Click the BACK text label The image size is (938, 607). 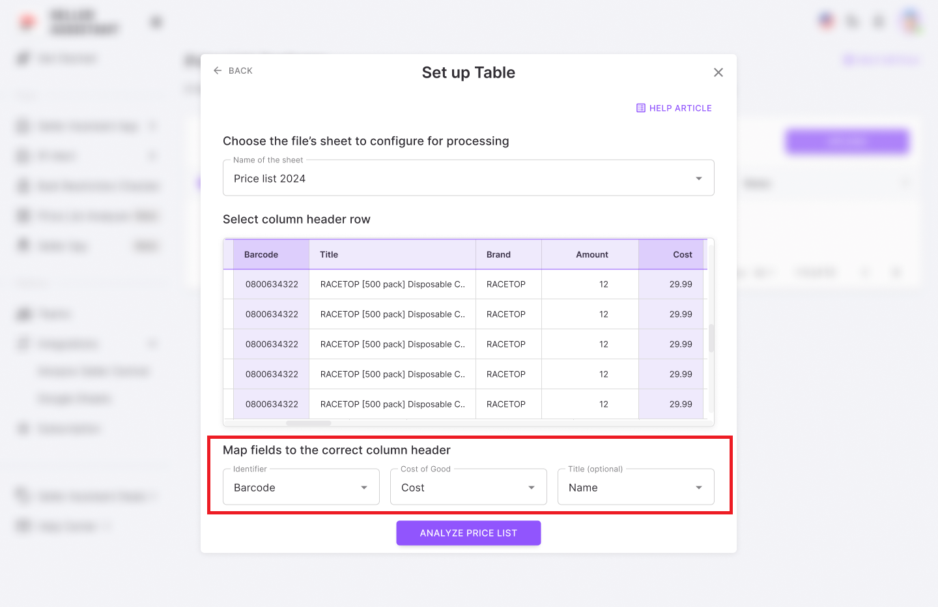point(240,70)
